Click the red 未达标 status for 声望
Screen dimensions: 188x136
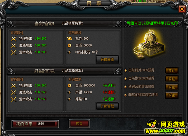pyautogui.click(x=109, y=92)
